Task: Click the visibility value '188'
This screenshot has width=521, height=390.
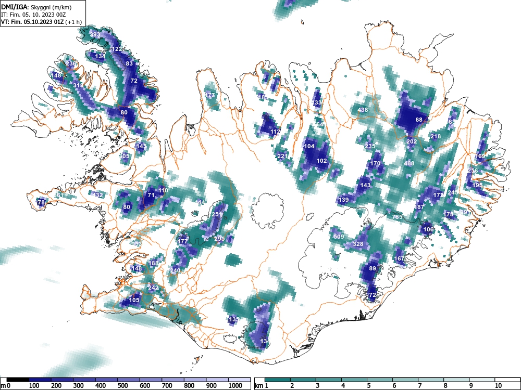Action: (154, 263)
